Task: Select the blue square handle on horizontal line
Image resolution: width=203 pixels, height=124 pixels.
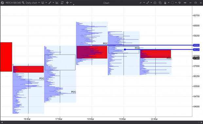Action: 125,49
